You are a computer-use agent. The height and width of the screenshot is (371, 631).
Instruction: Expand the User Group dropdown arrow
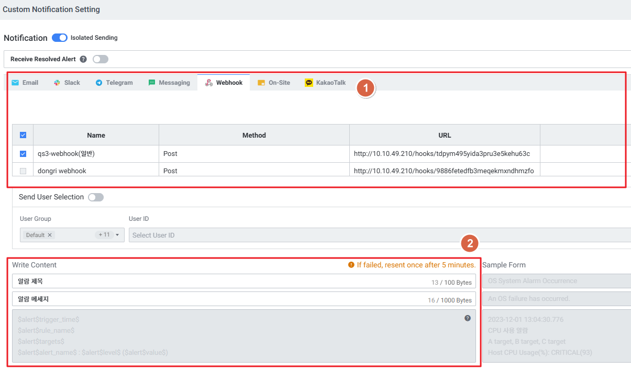click(x=117, y=235)
